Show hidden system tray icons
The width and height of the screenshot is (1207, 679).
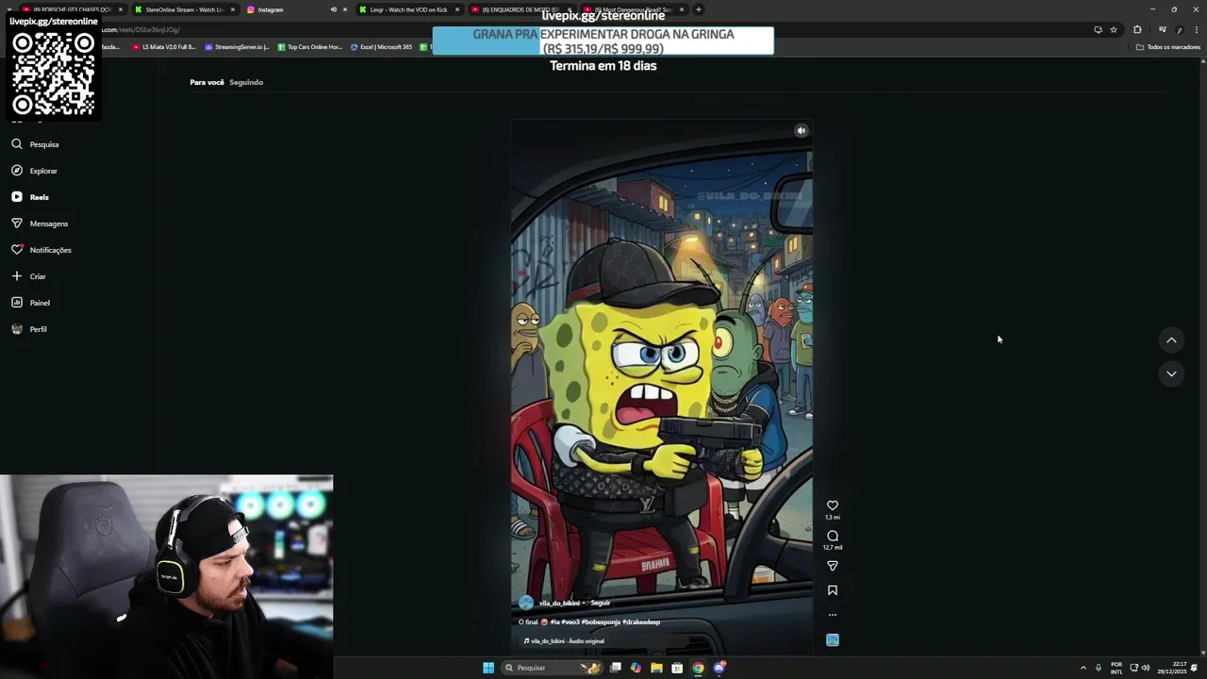tap(1083, 668)
